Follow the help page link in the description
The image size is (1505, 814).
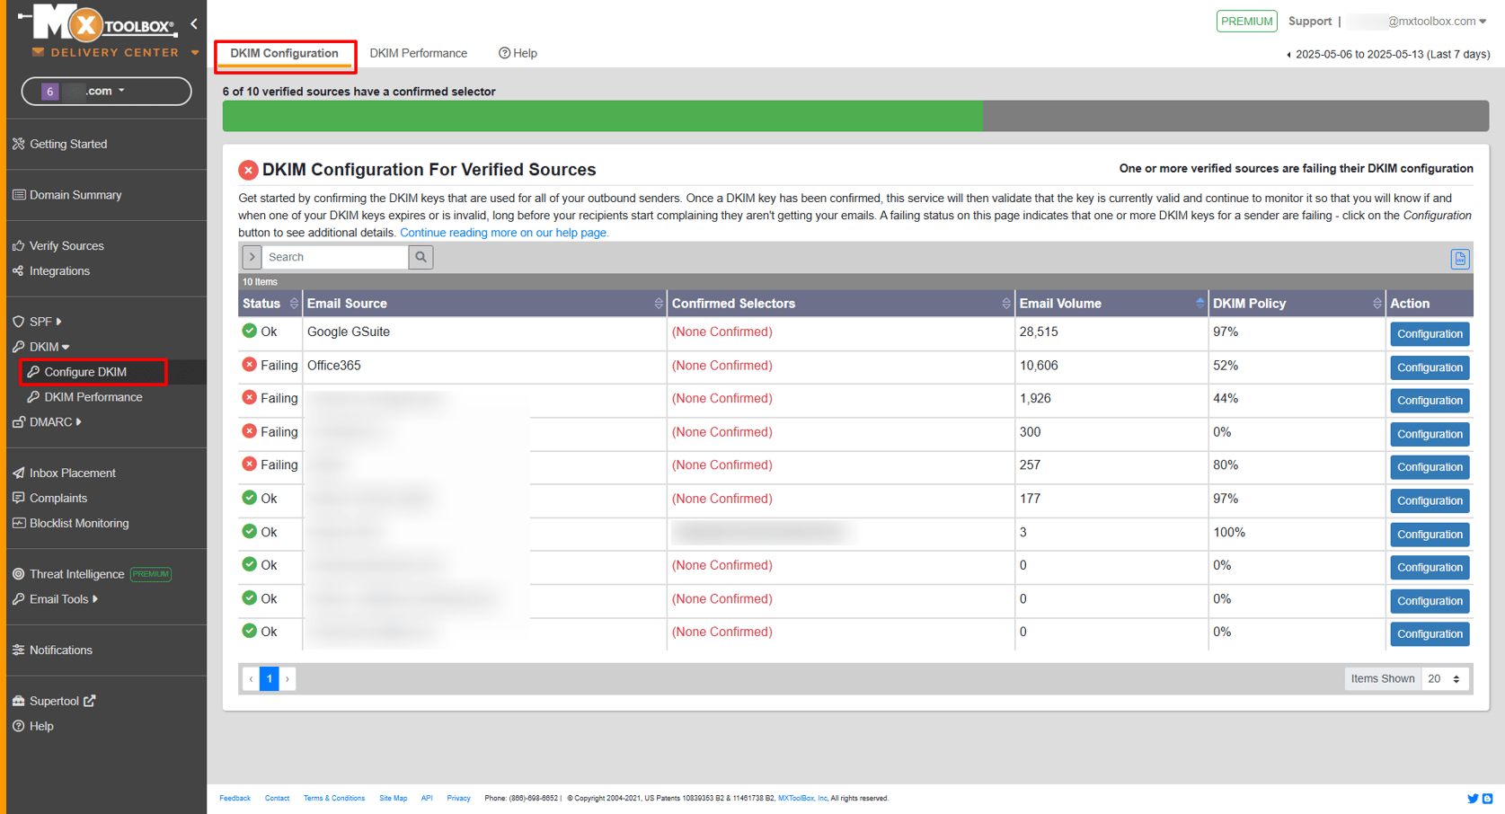(x=503, y=232)
